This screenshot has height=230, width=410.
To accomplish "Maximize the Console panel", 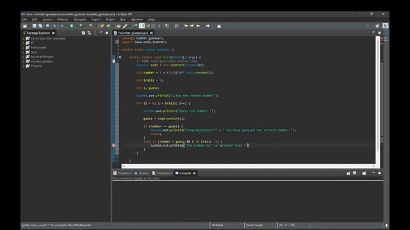I will tap(379, 173).
